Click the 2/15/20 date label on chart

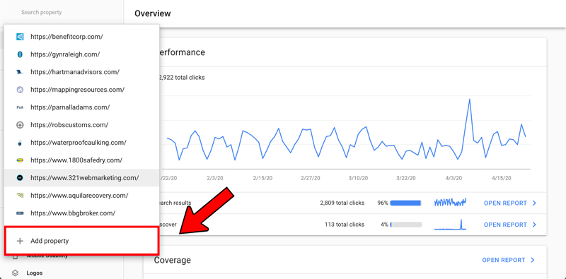[x=263, y=178]
